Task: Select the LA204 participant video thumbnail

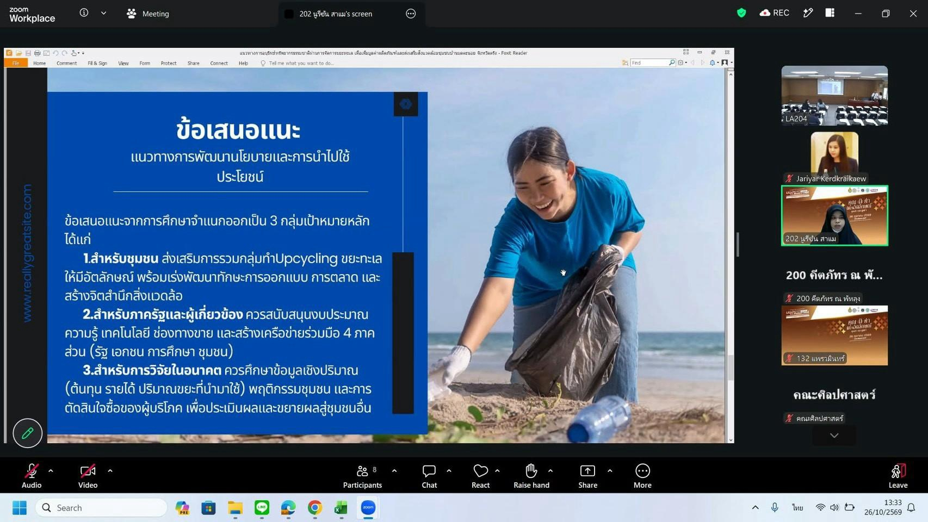Action: 834,96
